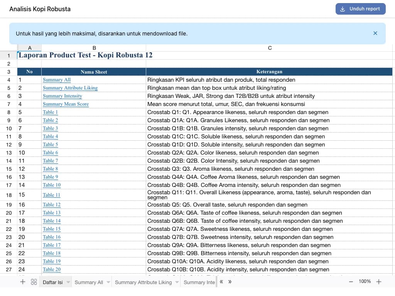
Task: Open Daftar Isi tab dropdown arrow
Action: click(x=68, y=282)
